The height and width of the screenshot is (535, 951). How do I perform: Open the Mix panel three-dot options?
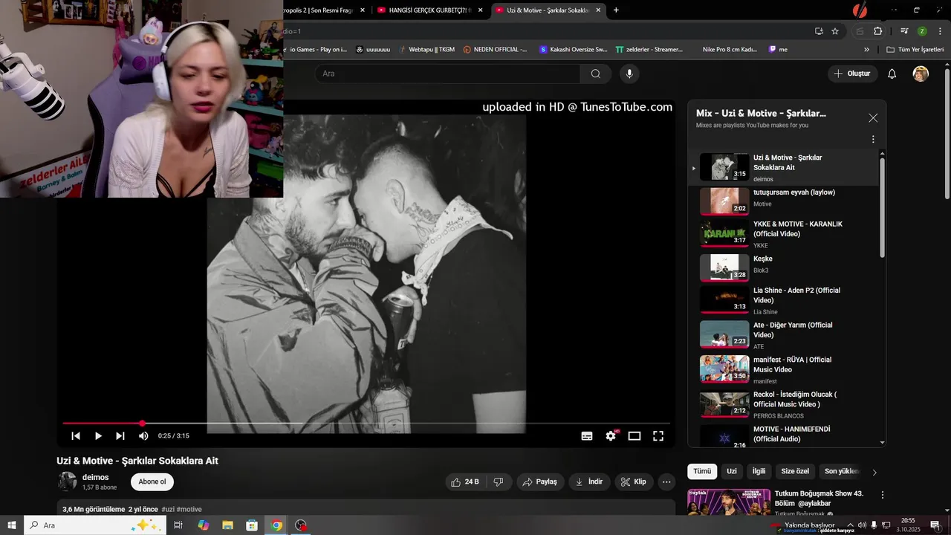(x=873, y=139)
